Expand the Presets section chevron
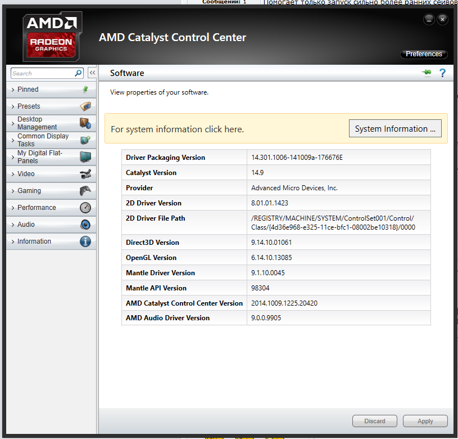The image size is (458, 439). click(x=13, y=107)
